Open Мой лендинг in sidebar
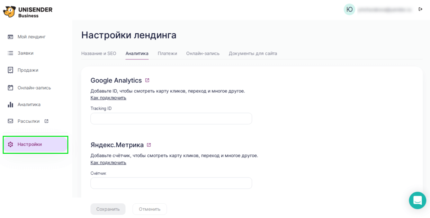 pyautogui.click(x=31, y=37)
